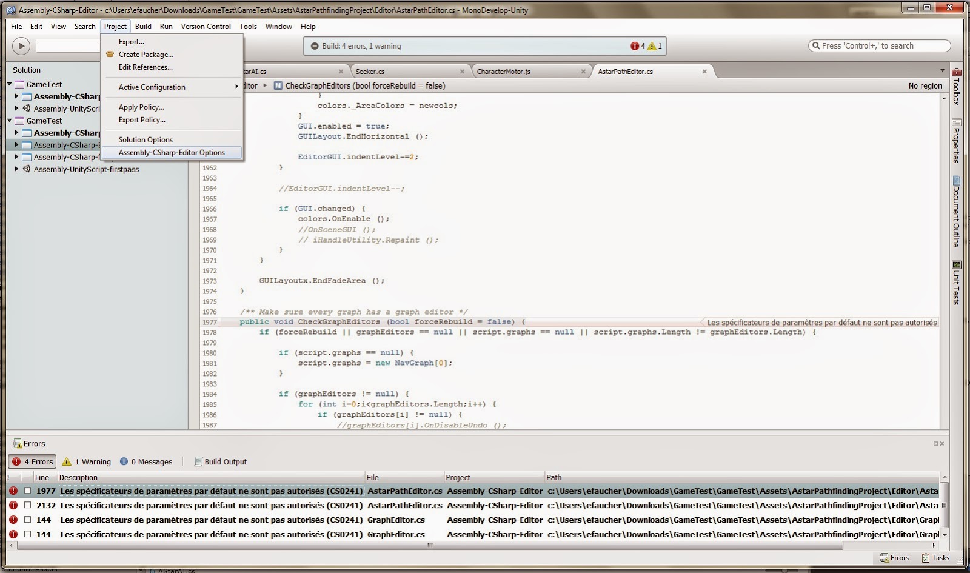Screen dimensions: 970x573
Task: Toggle the 4 Errors filter button
Action: point(32,461)
